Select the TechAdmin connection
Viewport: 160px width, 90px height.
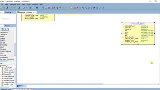pos(4,57)
